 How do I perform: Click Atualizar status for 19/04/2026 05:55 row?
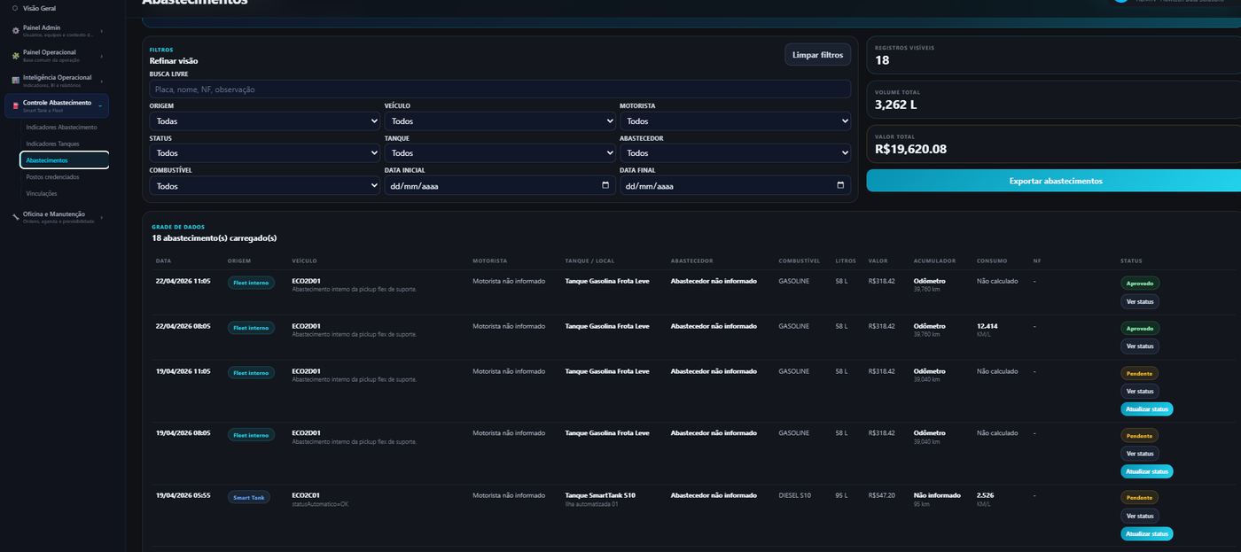point(1146,533)
